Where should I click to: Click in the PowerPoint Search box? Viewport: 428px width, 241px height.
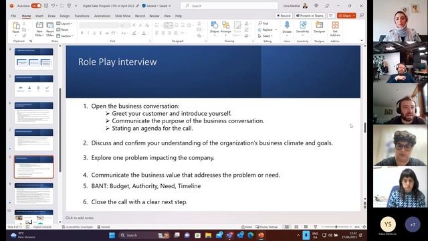point(229,6)
